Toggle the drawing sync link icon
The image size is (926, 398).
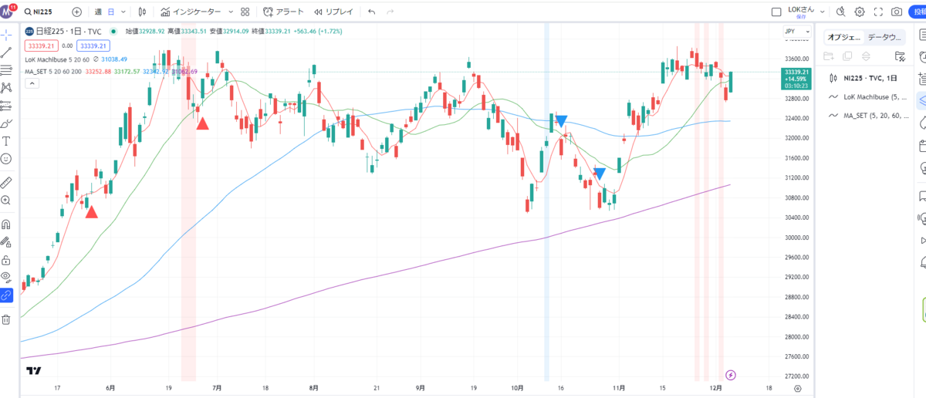(6, 295)
